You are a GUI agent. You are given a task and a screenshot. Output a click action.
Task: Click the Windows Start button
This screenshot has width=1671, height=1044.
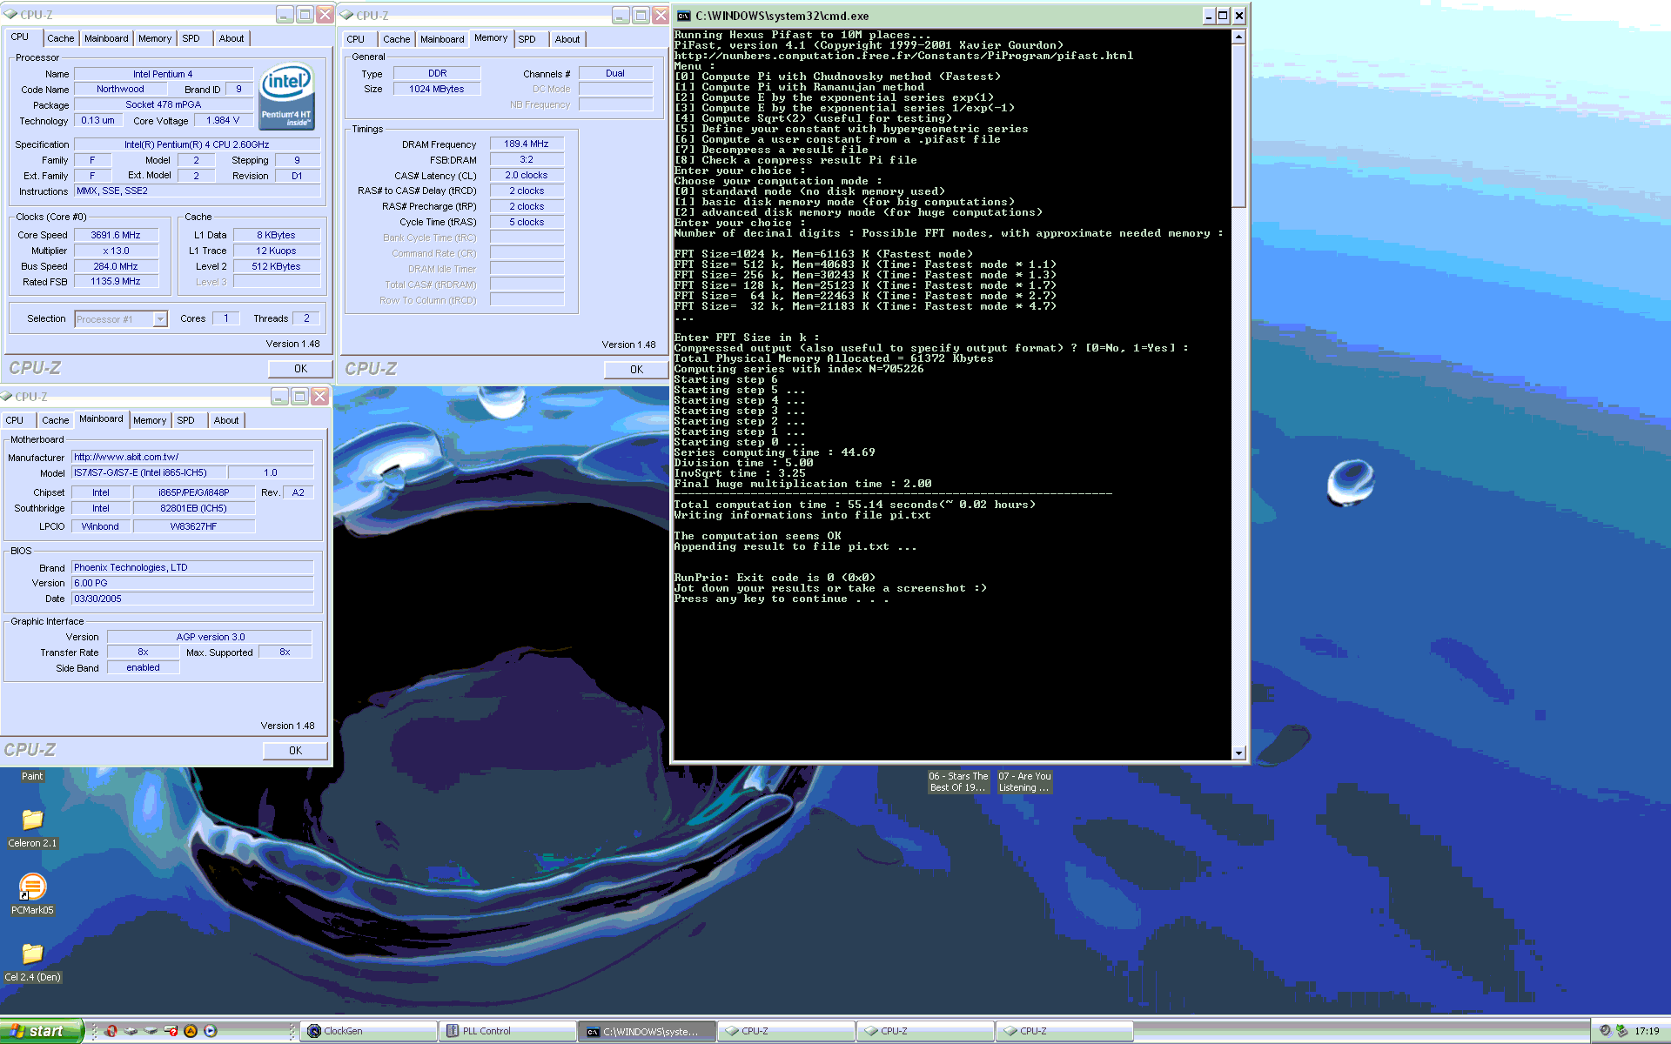[x=41, y=1031]
